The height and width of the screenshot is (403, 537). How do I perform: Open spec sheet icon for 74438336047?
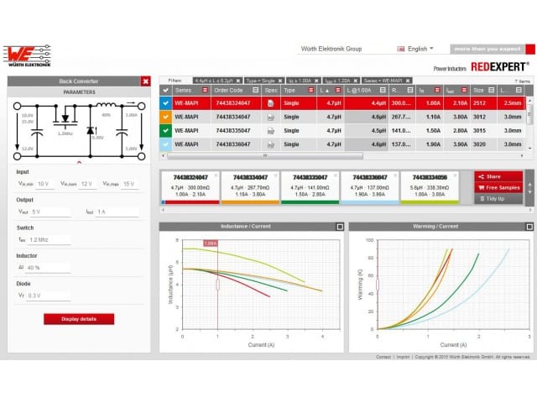[x=270, y=144]
